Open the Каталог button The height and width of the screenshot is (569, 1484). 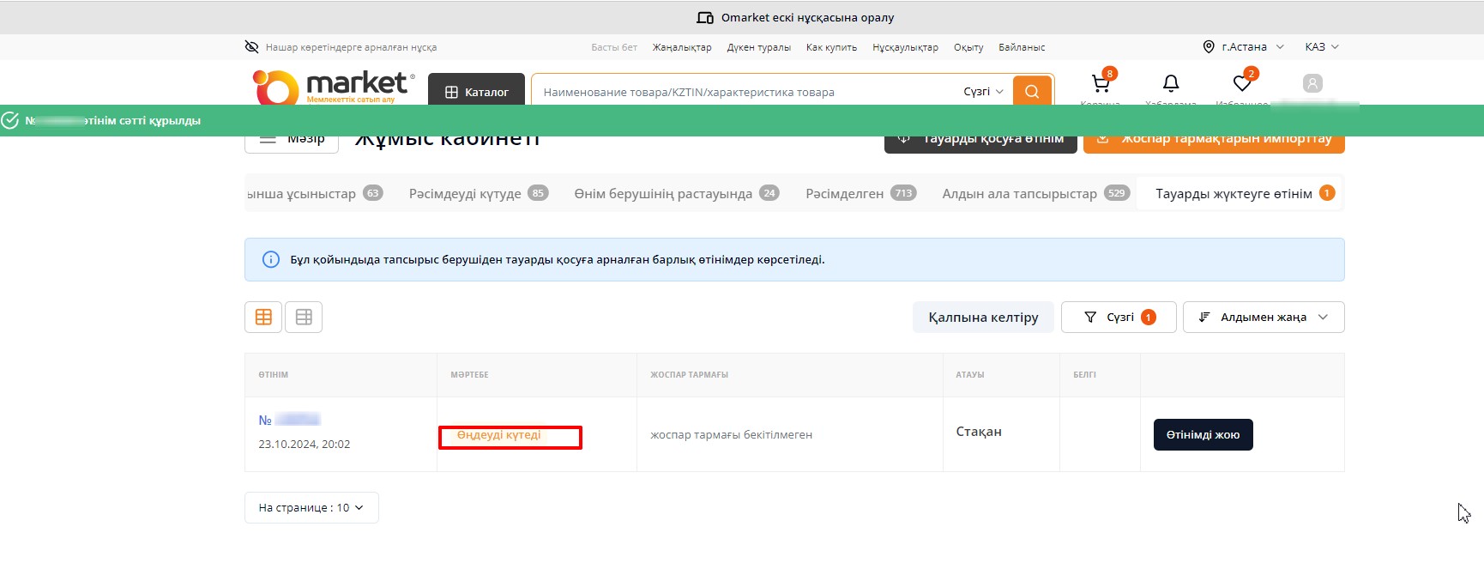[x=476, y=91]
